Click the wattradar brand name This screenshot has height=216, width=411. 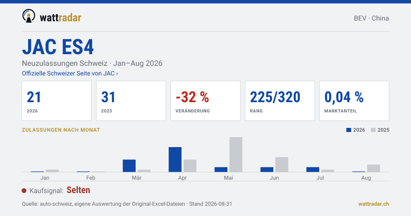pyautogui.click(x=61, y=17)
